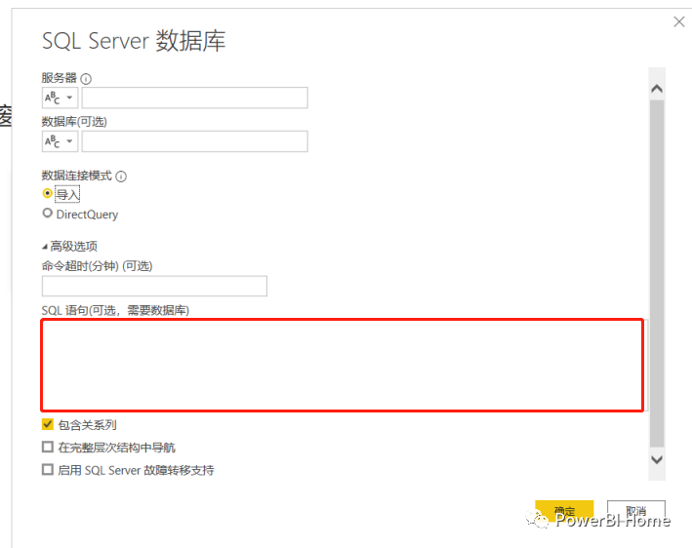Viewport: 692px width, 548px height.
Task: Close the SQL Server 数据库 dialog
Action: pyautogui.click(x=679, y=21)
